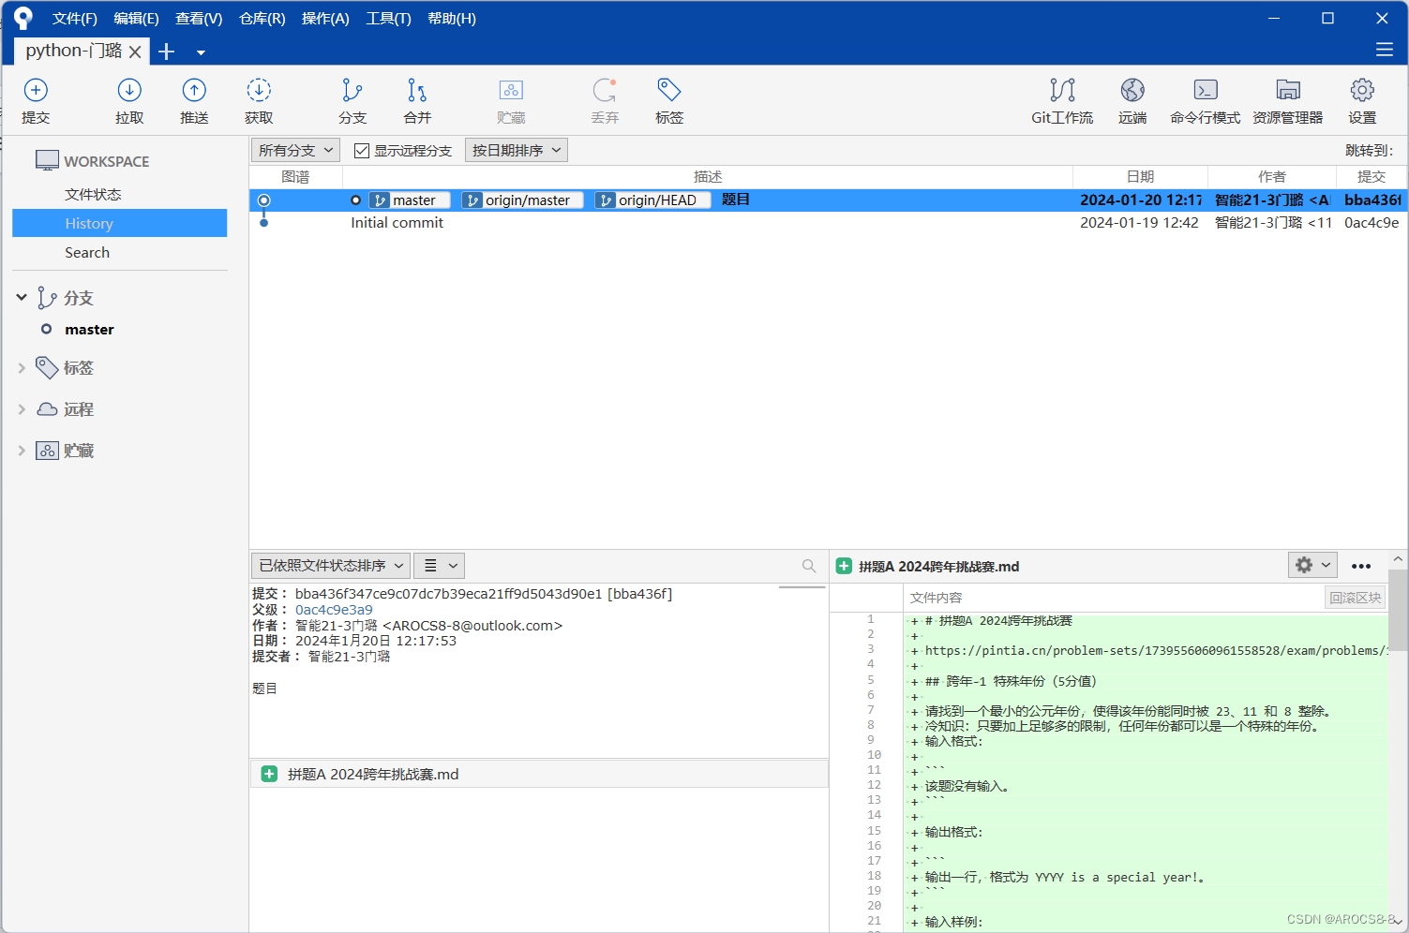
Task: Uncheck 显示远程分支 checkbox
Action: pos(362,150)
